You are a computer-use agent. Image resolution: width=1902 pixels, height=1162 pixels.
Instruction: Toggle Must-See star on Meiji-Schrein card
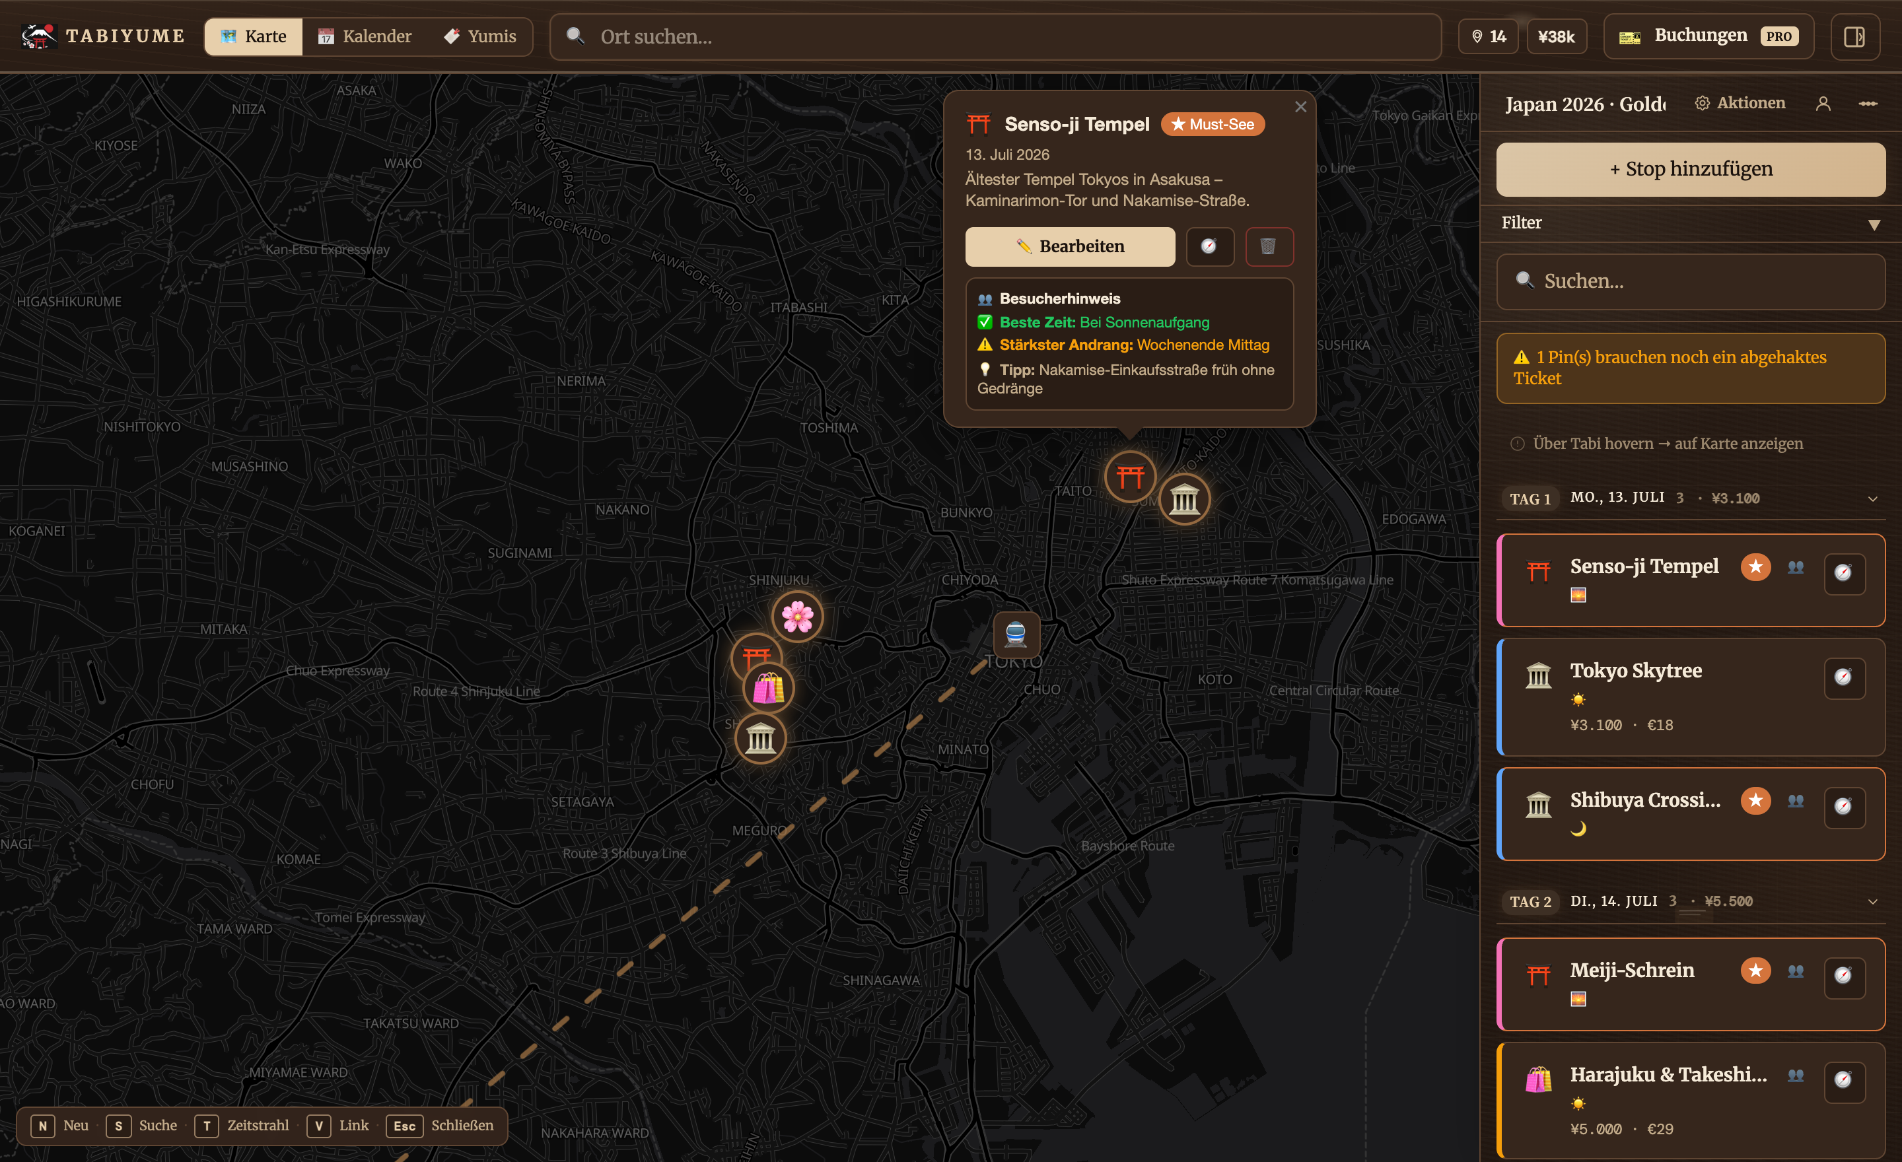(x=1755, y=970)
